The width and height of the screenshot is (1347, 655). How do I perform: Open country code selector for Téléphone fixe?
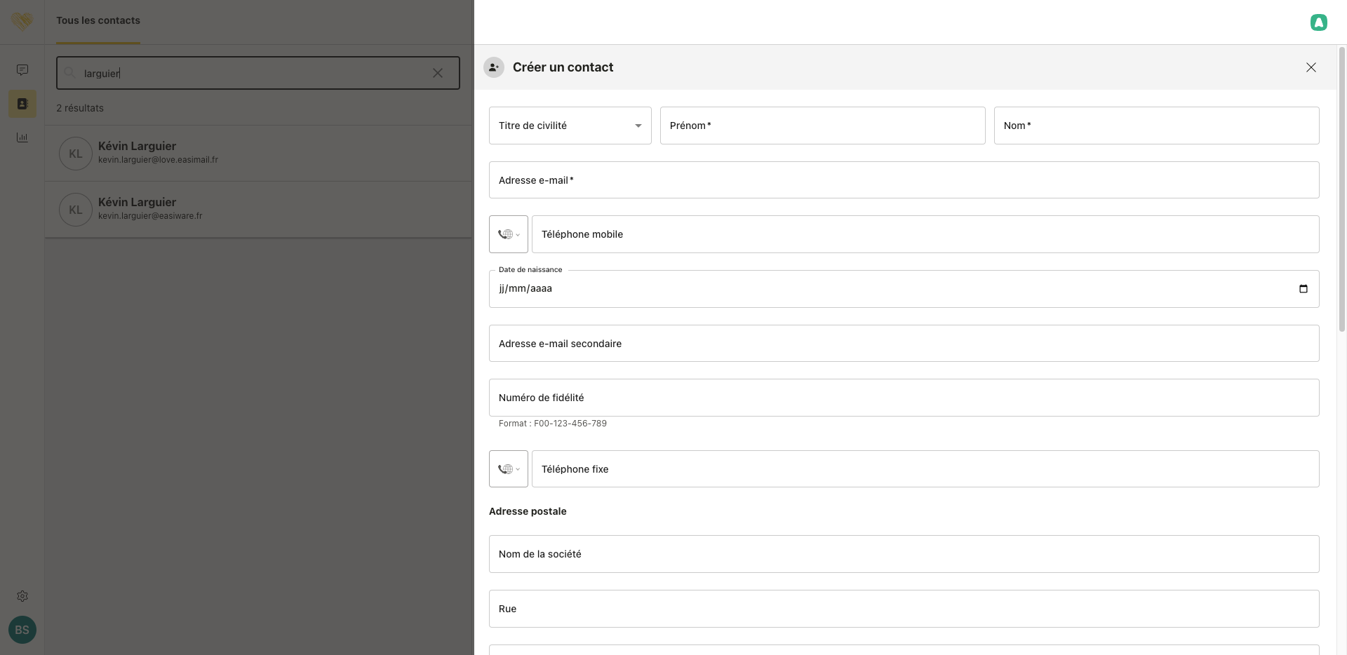coord(509,469)
